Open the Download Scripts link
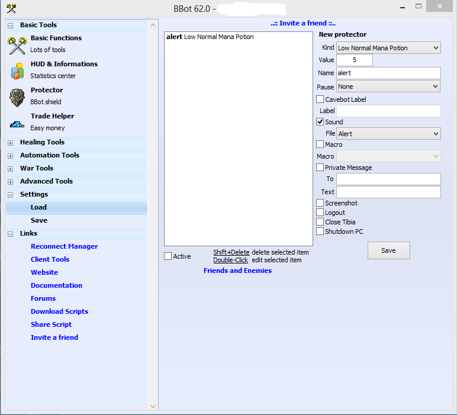Screen dimensions: 457x415 click(59, 311)
